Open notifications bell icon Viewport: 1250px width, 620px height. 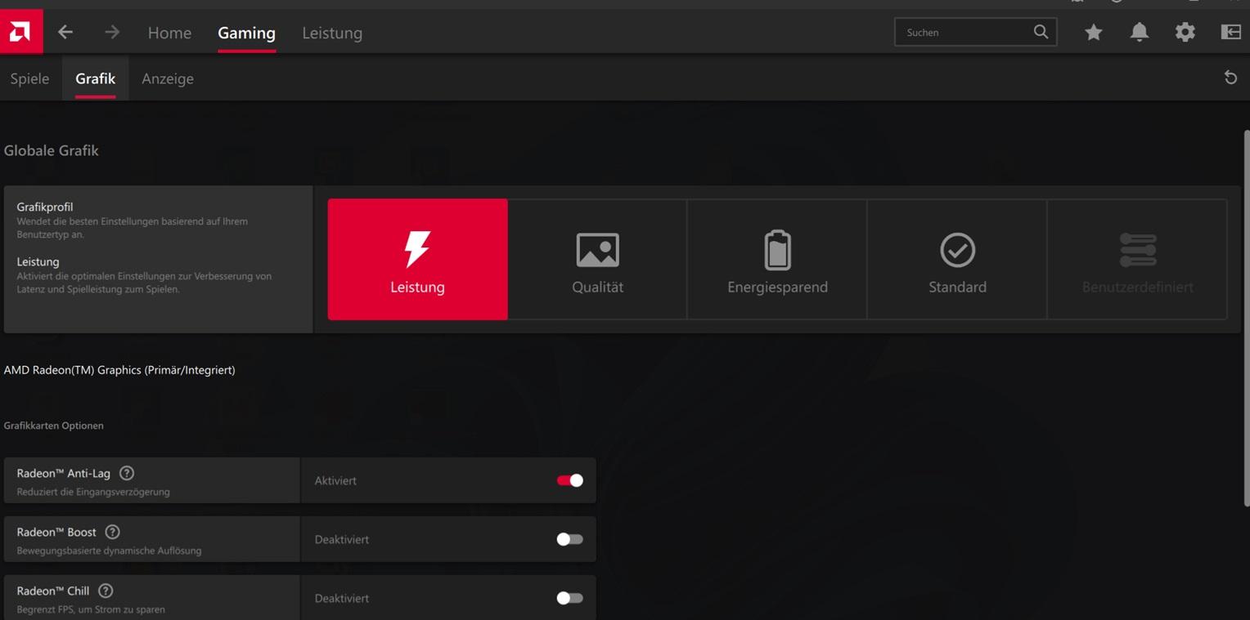coord(1139,32)
